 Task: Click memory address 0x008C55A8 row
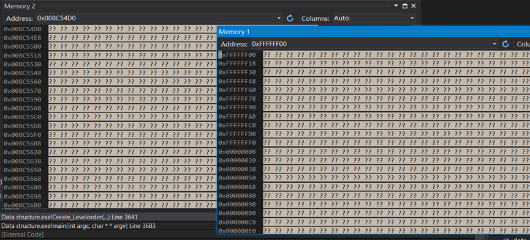point(22,108)
